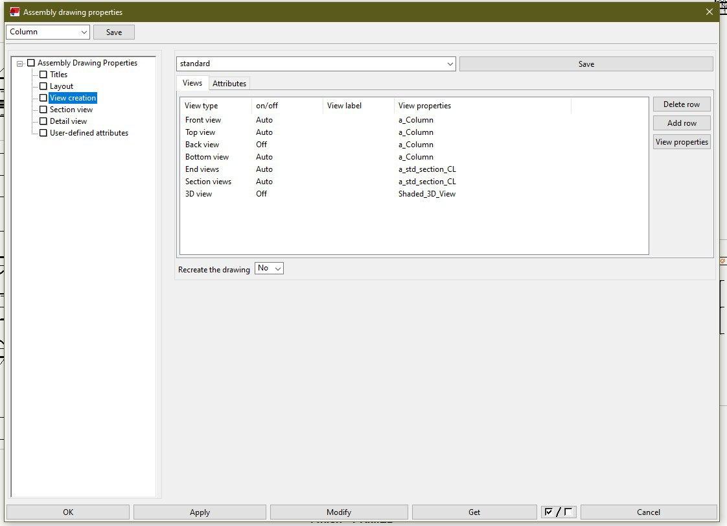Select the View creation tree item
The height and width of the screenshot is (526, 727).
tap(73, 98)
